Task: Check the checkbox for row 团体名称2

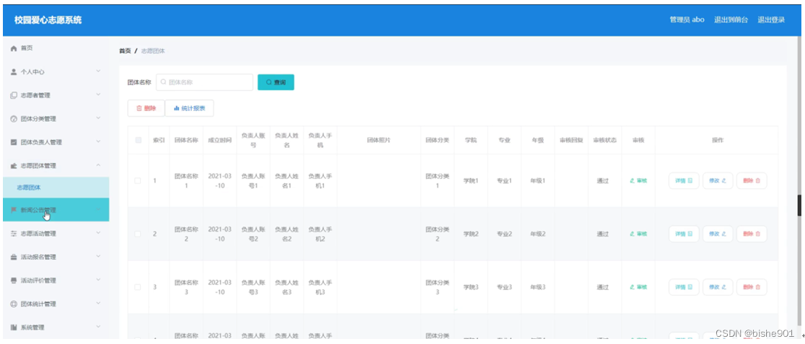Action: [138, 234]
